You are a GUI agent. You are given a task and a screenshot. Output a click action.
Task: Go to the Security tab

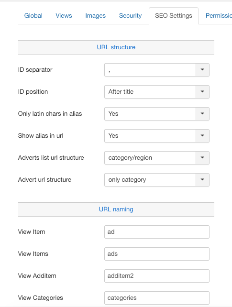tap(131, 16)
